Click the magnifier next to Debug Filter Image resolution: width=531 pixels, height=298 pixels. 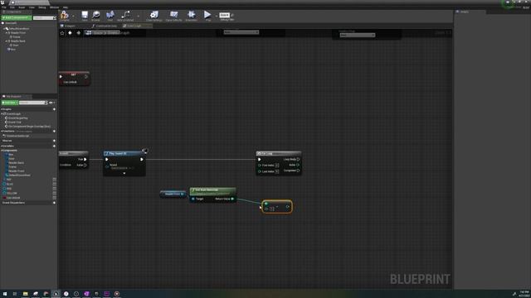pyautogui.click(x=232, y=15)
